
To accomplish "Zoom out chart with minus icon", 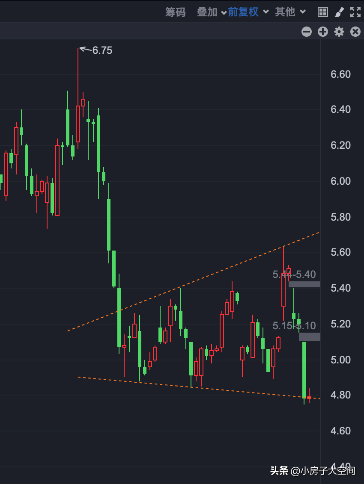I will pos(307,32).
